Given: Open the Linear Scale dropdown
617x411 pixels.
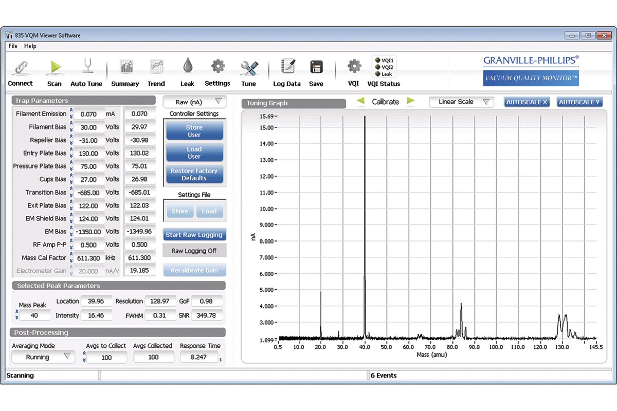Looking at the screenshot, I should coord(461,102).
